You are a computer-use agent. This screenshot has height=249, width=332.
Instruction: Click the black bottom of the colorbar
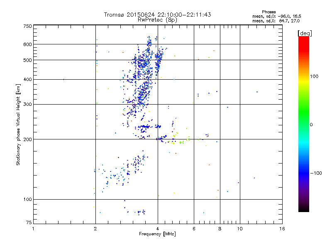pos(304,209)
